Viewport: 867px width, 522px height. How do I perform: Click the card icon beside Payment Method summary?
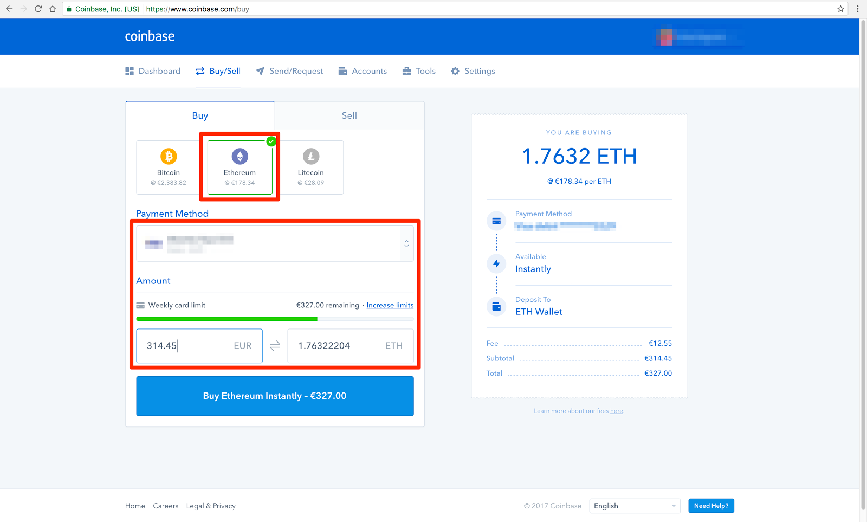(x=496, y=221)
